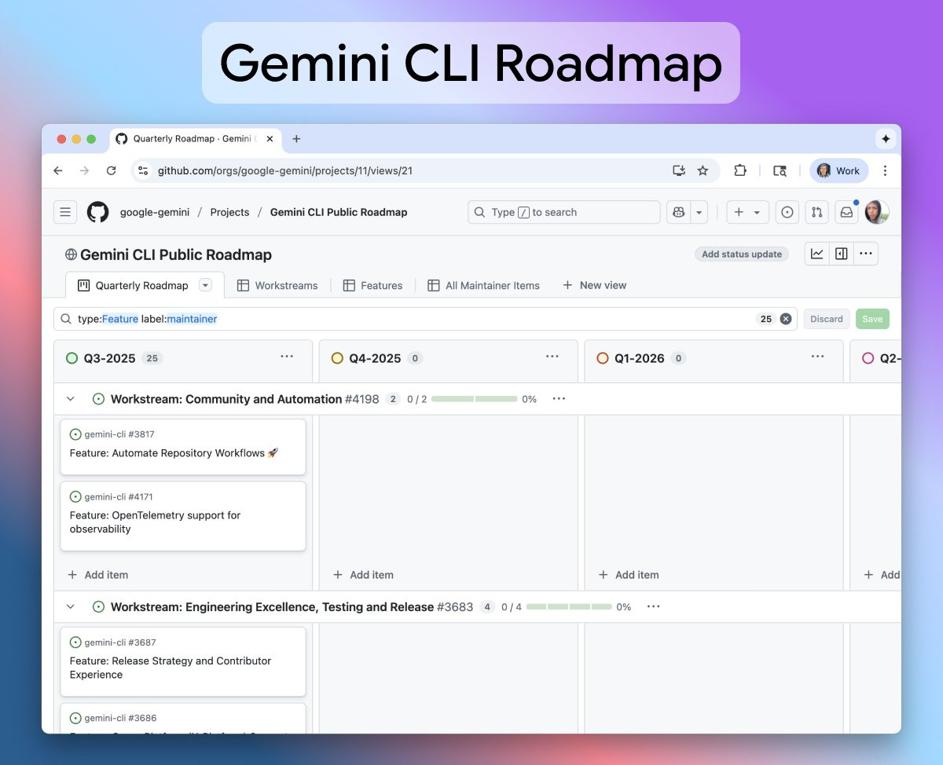The height and width of the screenshot is (765, 943).
Task: Open the Chrome three-dot menu
Action: click(x=885, y=170)
